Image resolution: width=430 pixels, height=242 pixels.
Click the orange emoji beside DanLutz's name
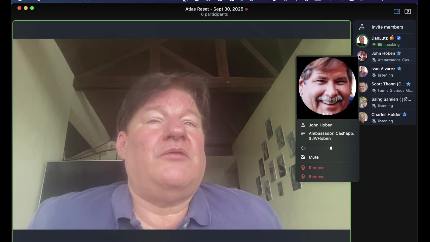click(x=392, y=38)
